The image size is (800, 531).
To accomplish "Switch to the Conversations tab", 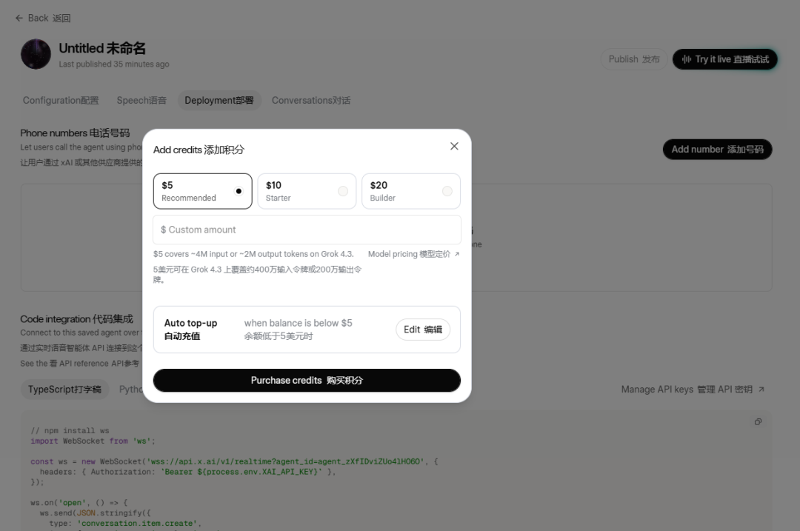I will 310,101.
